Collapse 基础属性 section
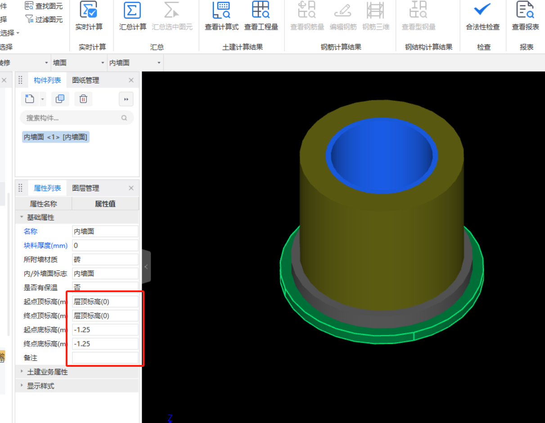This screenshot has width=545, height=423. [21, 217]
